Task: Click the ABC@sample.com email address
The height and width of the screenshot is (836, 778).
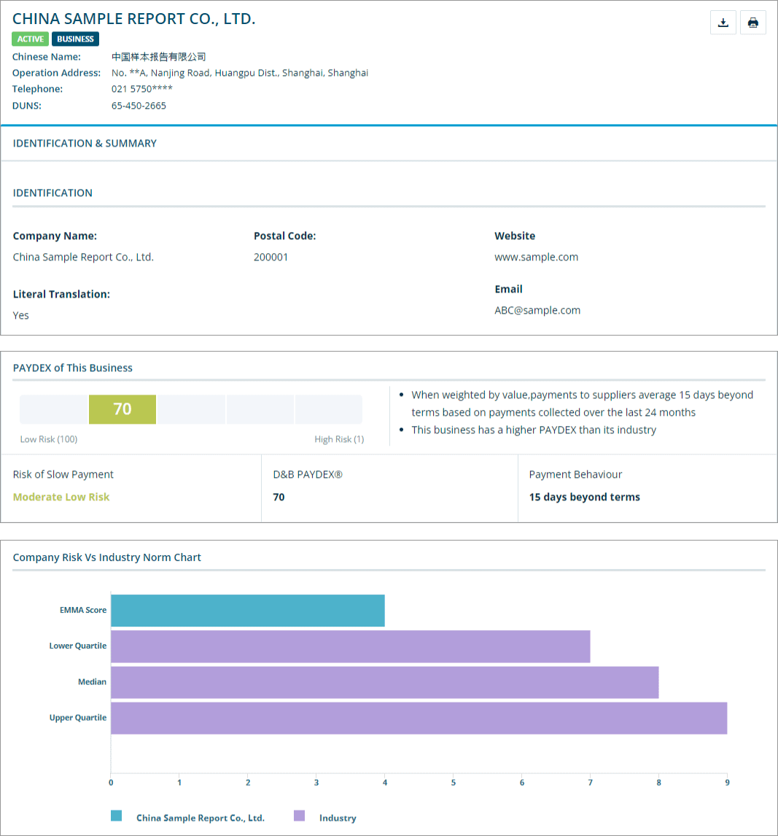Action: (x=537, y=310)
